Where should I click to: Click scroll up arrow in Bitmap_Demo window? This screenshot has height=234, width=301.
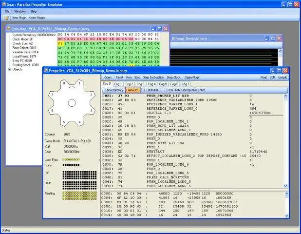280,51
